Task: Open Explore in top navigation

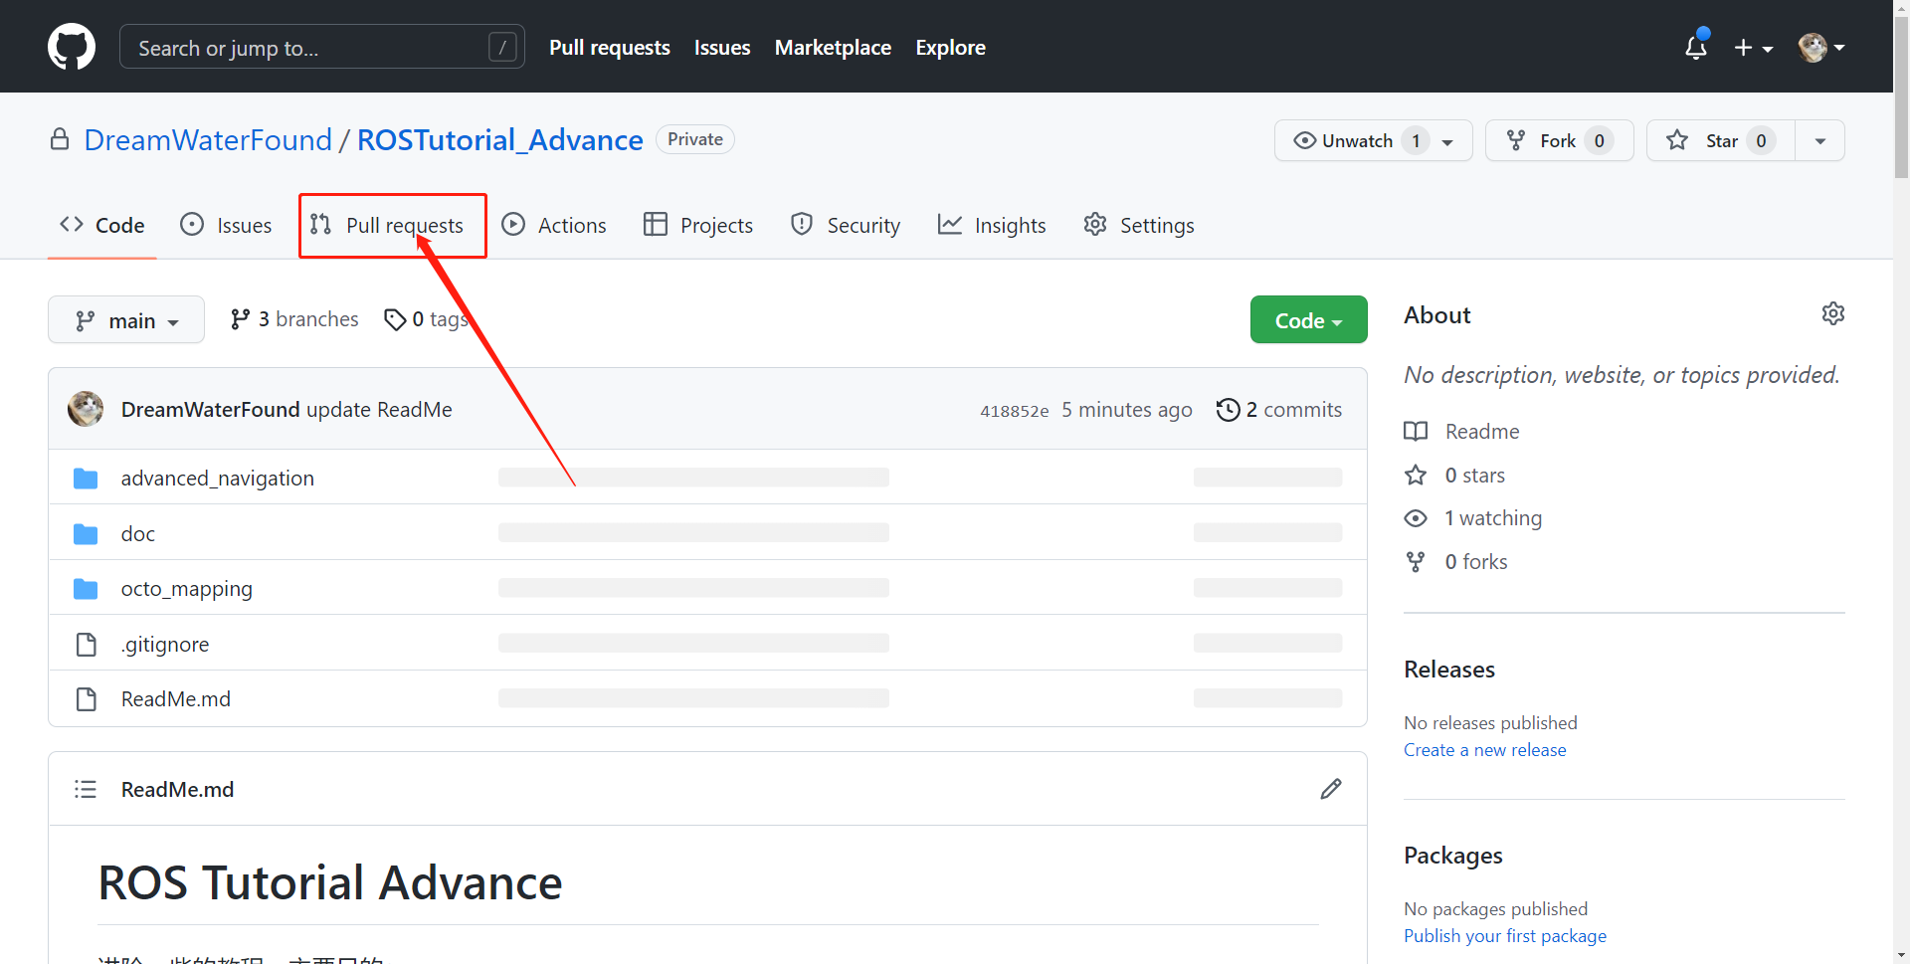Action: point(950,47)
